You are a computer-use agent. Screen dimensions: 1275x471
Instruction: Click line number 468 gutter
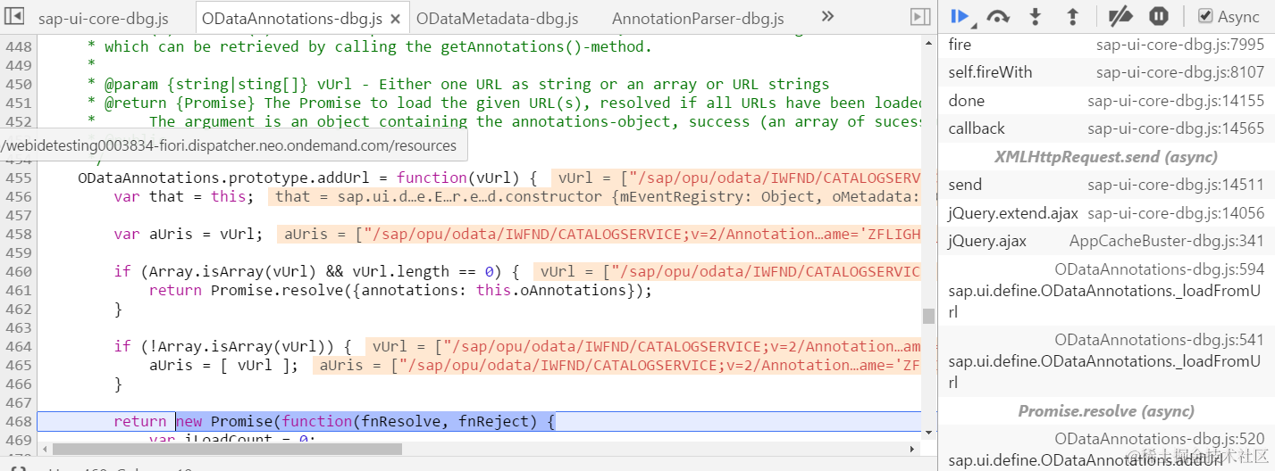tap(19, 421)
